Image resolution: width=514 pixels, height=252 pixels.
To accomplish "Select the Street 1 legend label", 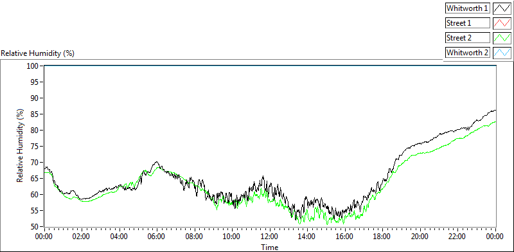I will click(468, 23).
